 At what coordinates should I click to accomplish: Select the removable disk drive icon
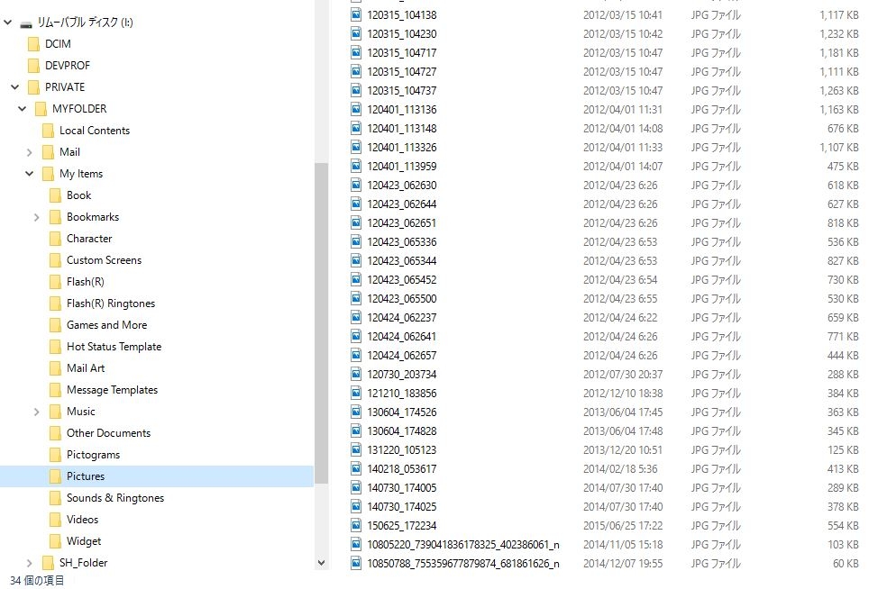point(26,23)
